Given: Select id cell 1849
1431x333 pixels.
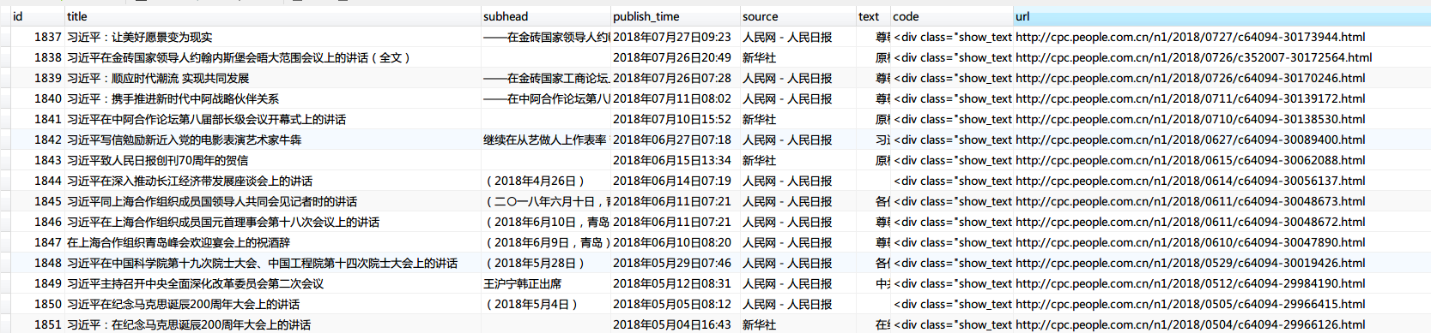Looking at the screenshot, I should coord(48,283).
